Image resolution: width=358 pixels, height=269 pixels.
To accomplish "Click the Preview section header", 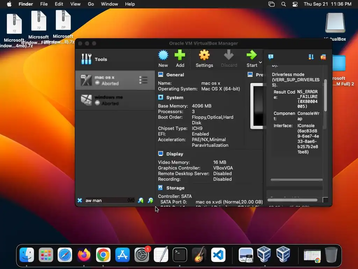I will pos(259,75).
